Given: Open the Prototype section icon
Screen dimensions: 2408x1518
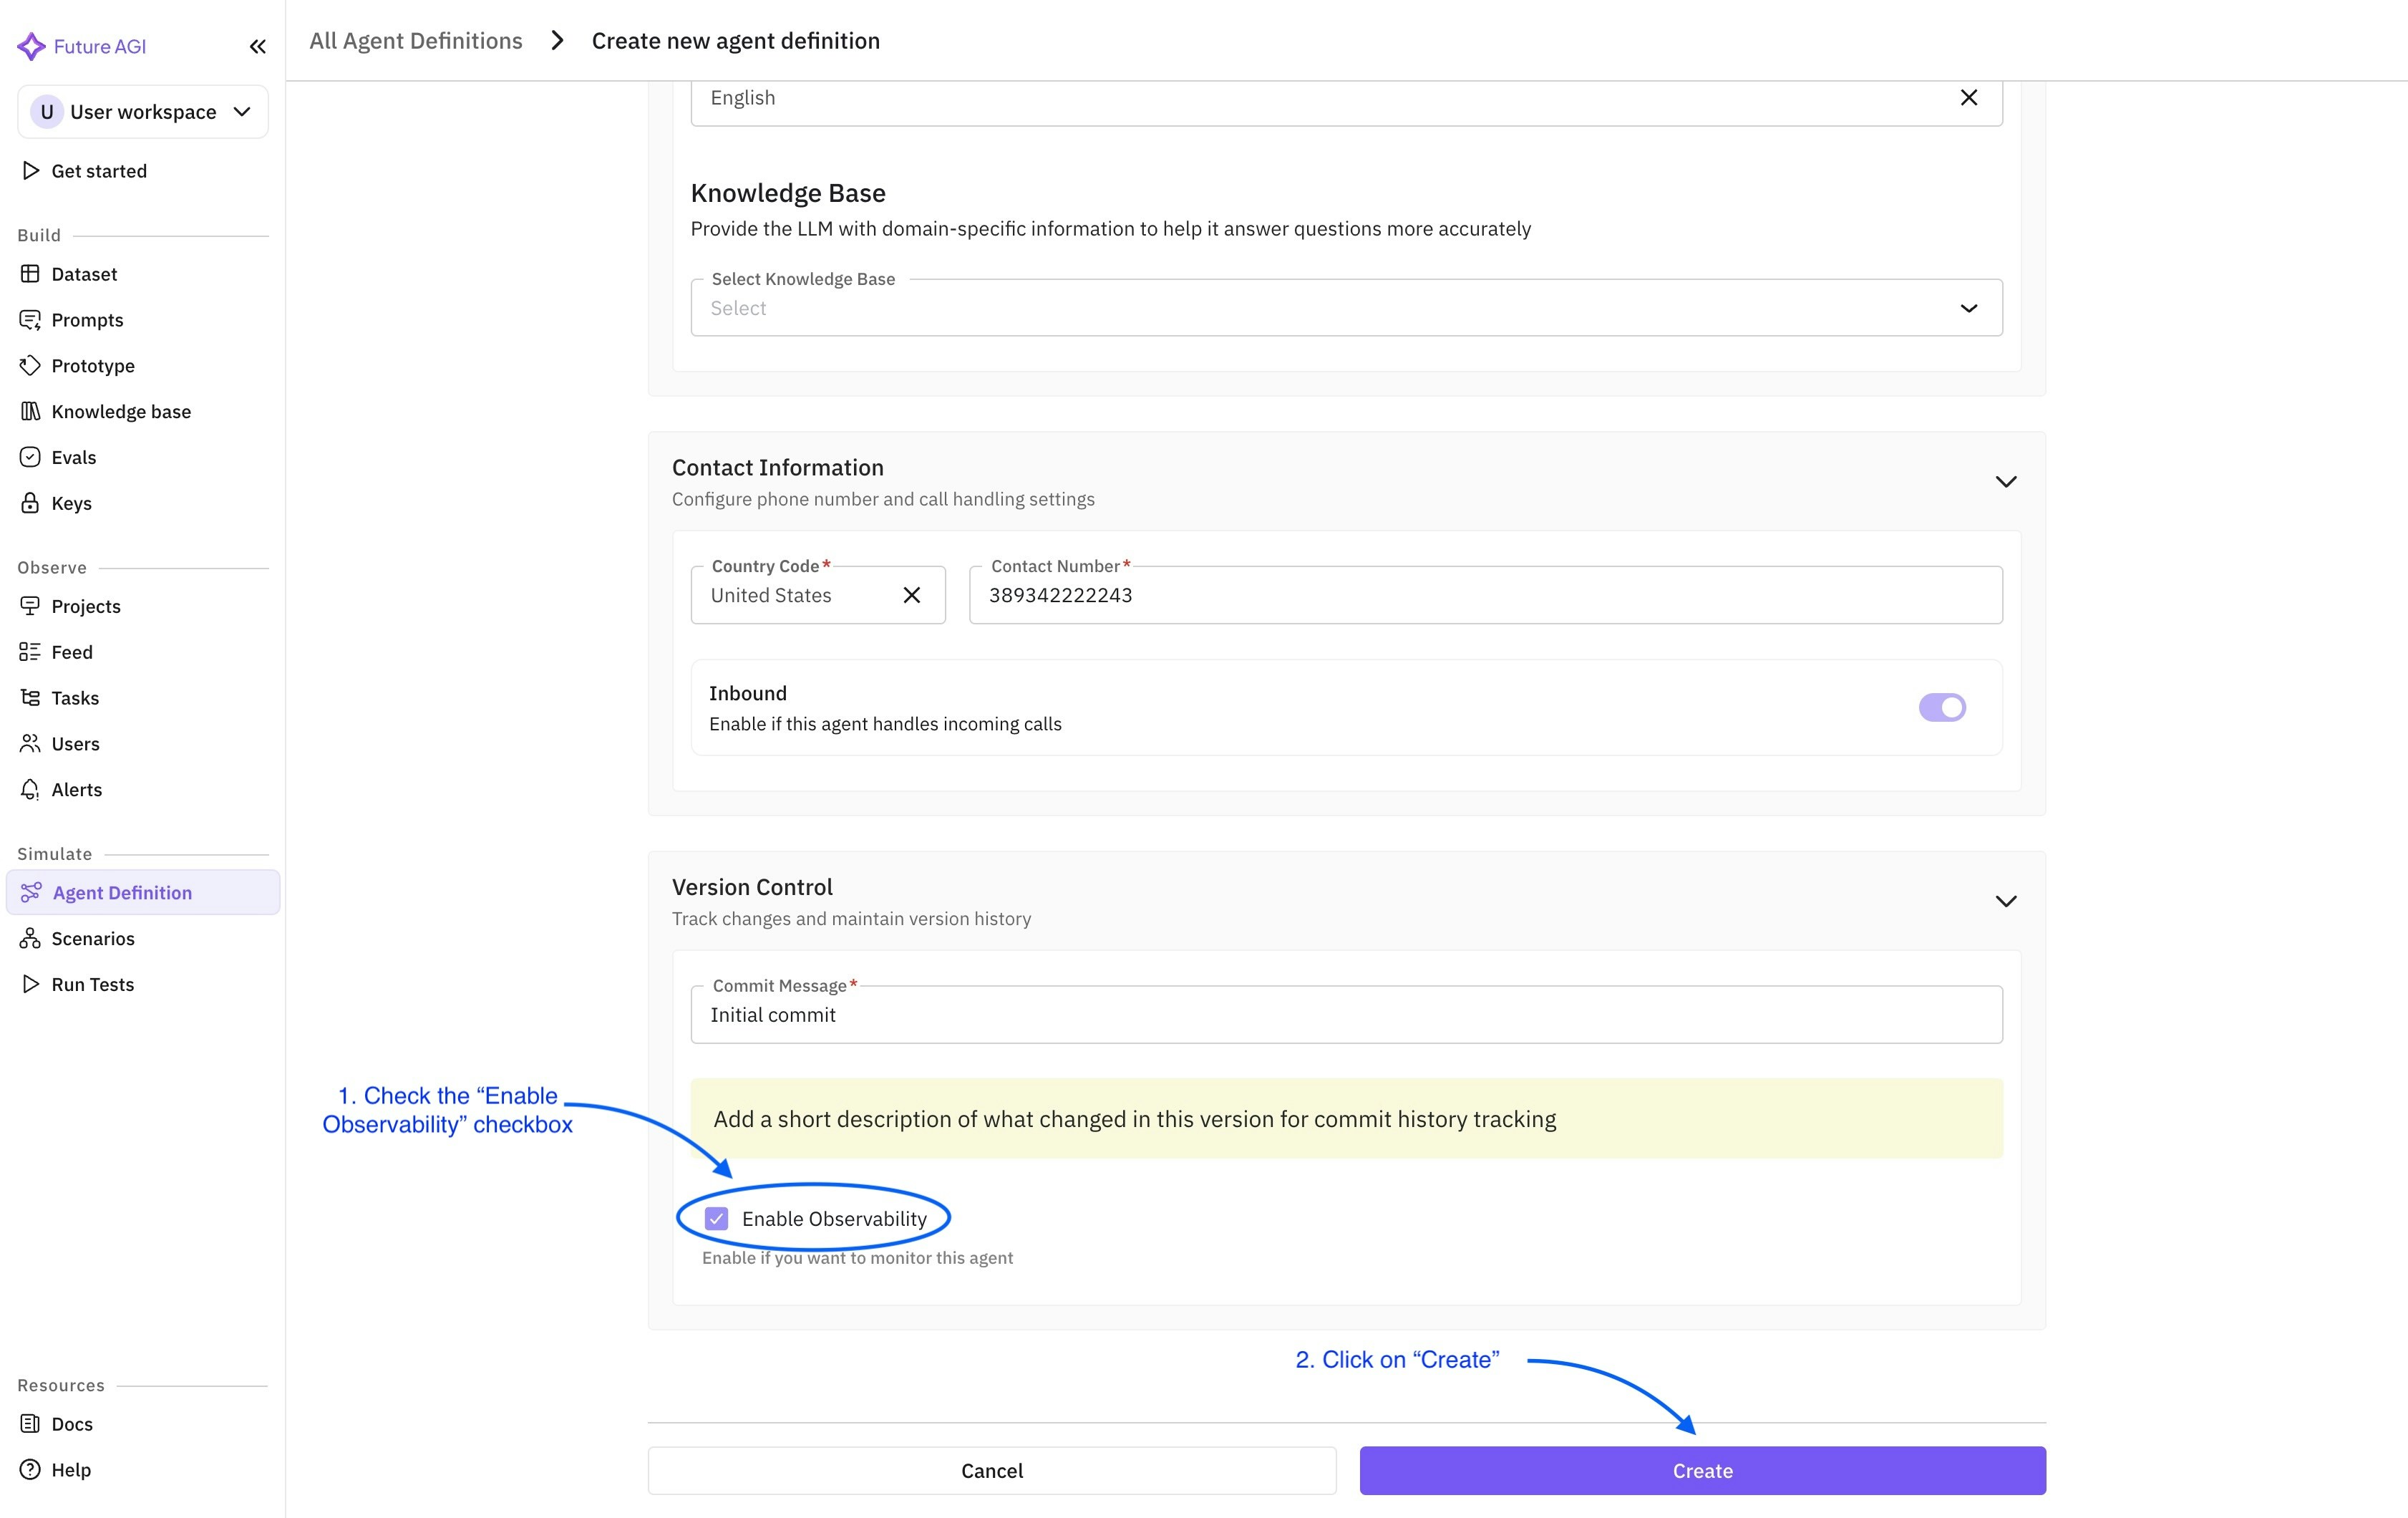Looking at the screenshot, I should click(30, 366).
